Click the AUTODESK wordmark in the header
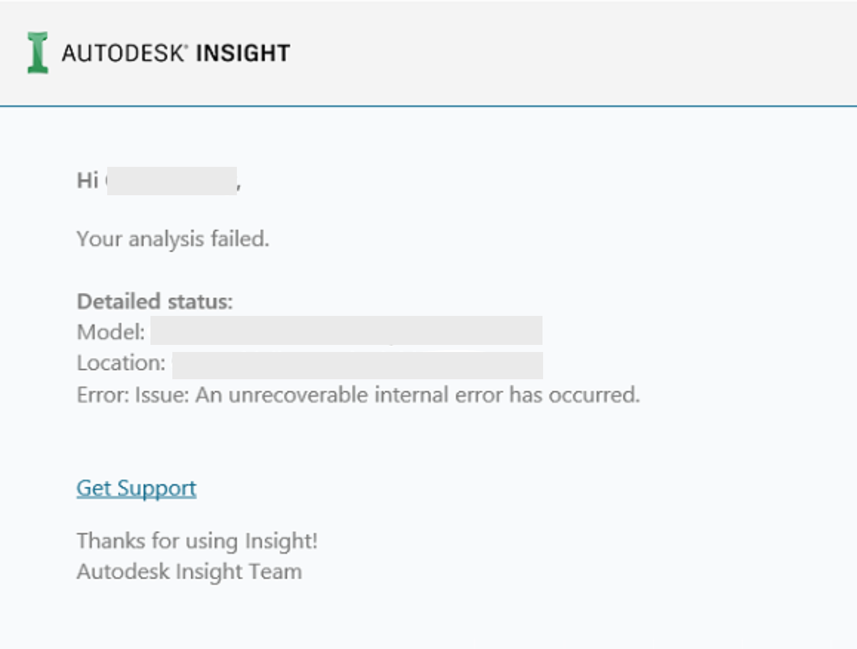Image resolution: width=857 pixels, height=649 pixels. 123,53
